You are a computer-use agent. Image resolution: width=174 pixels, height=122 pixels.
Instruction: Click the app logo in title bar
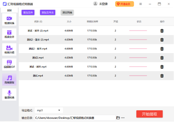4,4
